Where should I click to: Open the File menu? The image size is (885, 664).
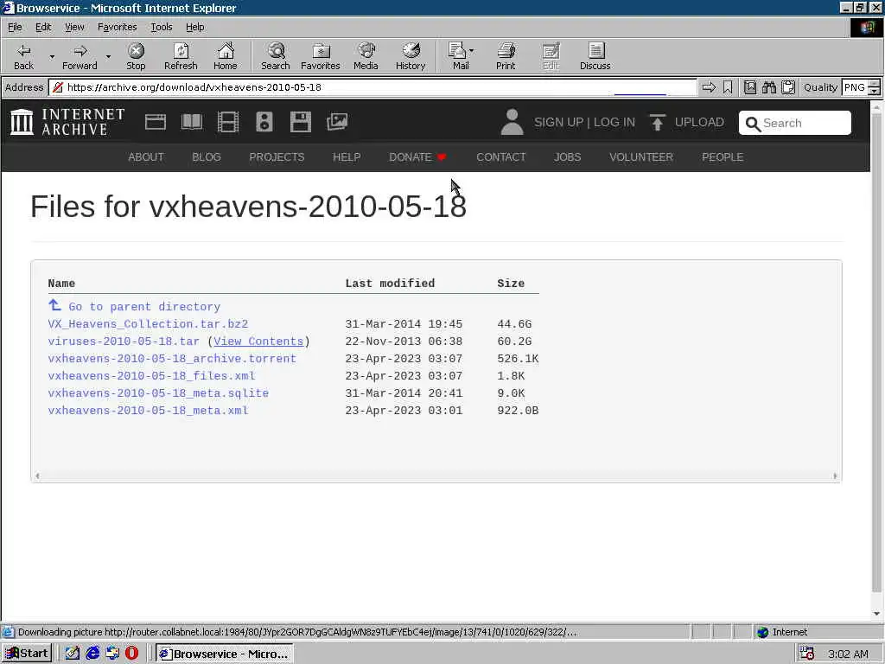coord(15,27)
